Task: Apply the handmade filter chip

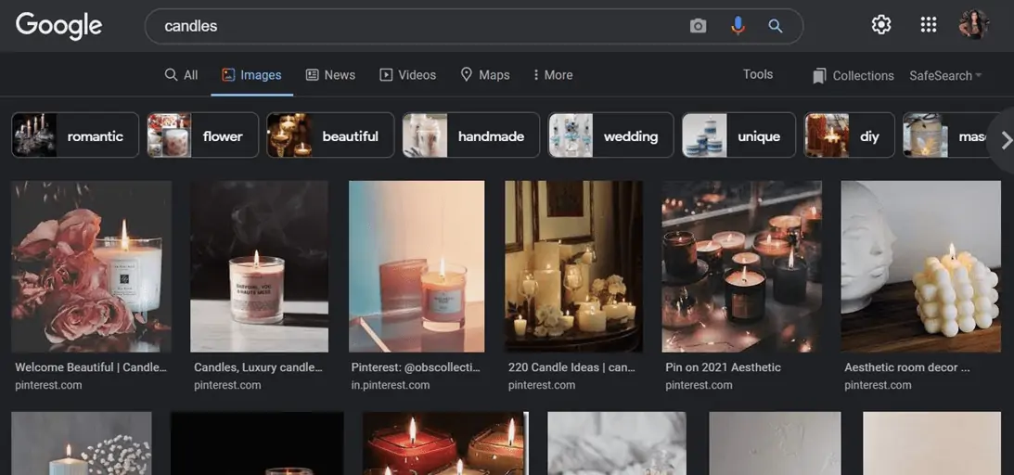Action: click(471, 135)
